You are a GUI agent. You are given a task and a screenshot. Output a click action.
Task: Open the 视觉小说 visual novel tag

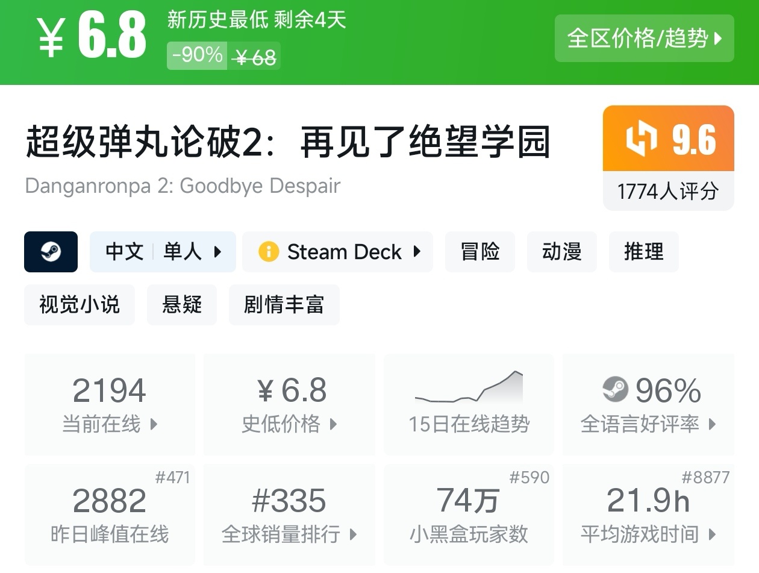[x=80, y=305]
